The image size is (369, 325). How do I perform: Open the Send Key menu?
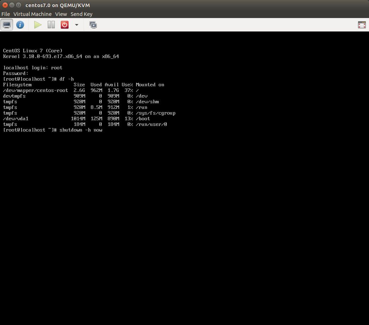click(x=81, y=14)
